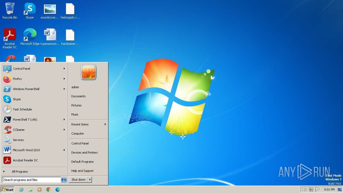
Task: Expand All Programs list
Action: (34, 172)
